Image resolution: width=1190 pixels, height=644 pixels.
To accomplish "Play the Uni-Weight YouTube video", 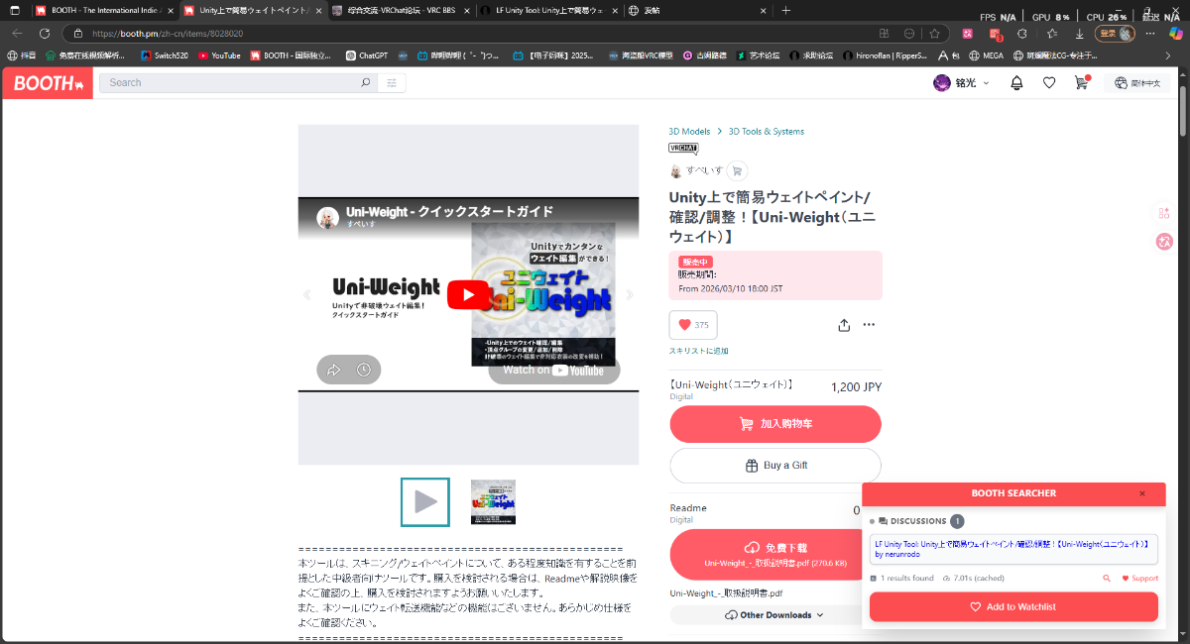I will pyautogui.click(x=467, y=294).
